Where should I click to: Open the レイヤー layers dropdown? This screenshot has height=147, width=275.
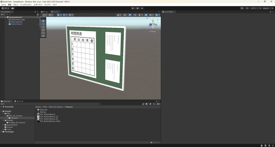pyautogui.click(x=256, y=8)
